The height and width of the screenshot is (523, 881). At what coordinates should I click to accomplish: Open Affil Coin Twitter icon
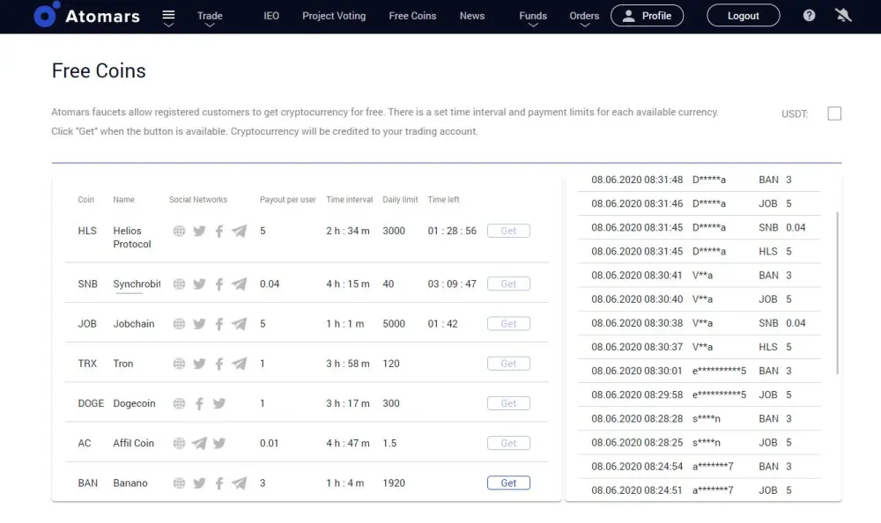[x=219, y=444]
